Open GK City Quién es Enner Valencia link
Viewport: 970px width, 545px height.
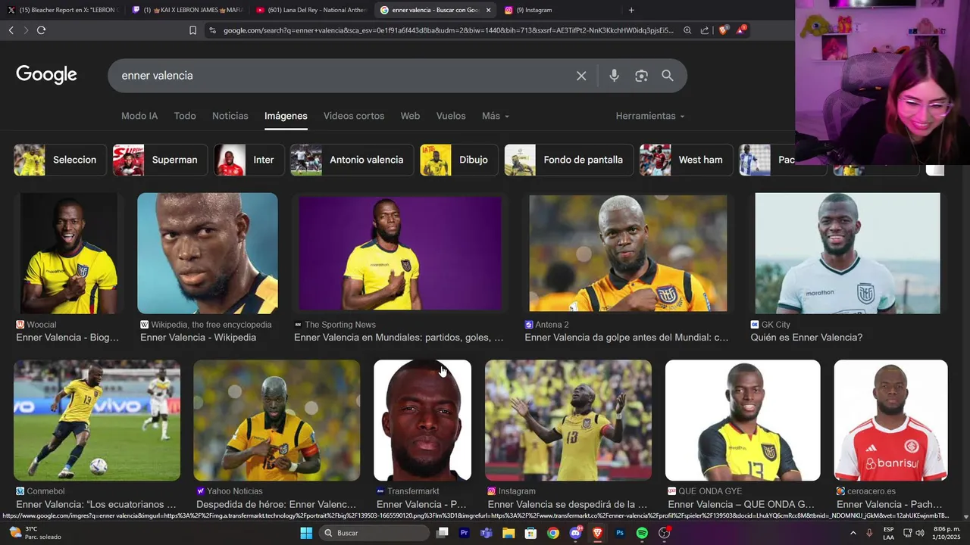click(x=806, y=338)
